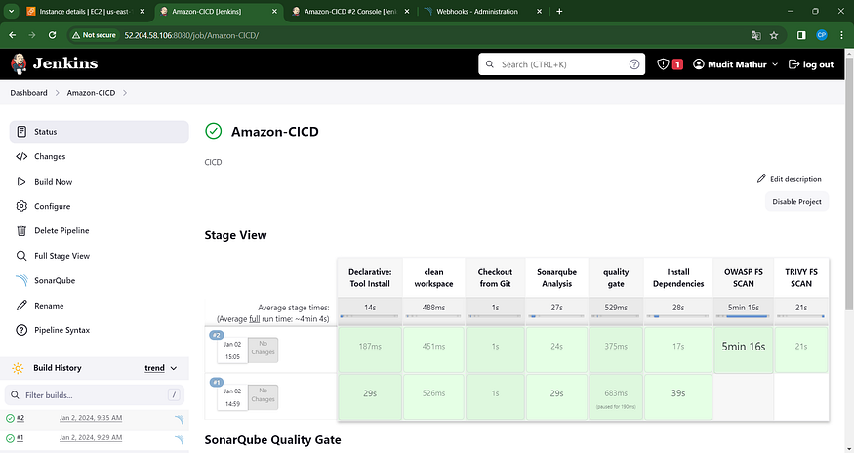Image resolution: width=854 pixels, height=453 pixels.
Task: Click No Changes box for build #2
Action: point(264,350)
